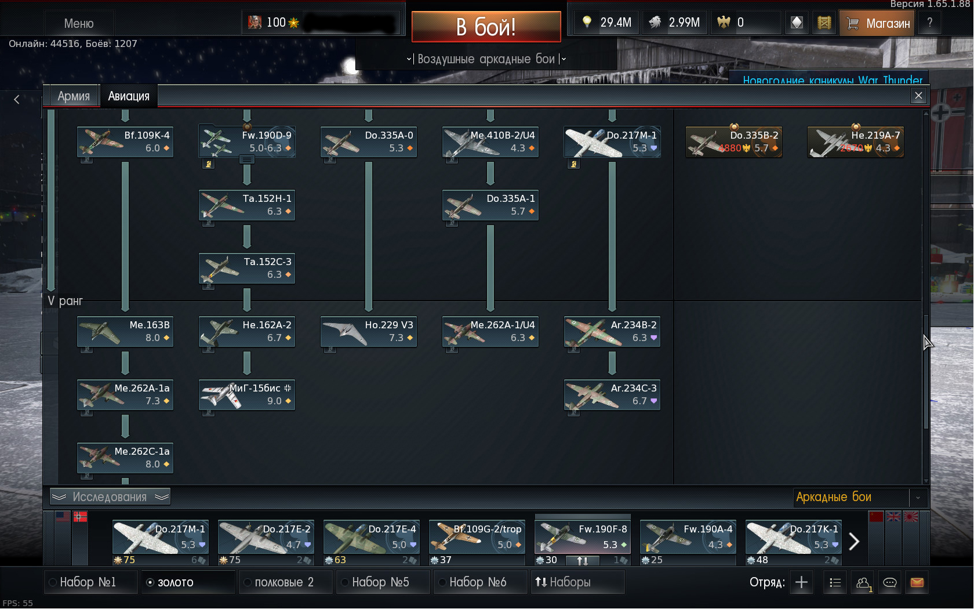Select Ta.152H-1 aircraft card

pyautogui.click(x=247, y=205)
